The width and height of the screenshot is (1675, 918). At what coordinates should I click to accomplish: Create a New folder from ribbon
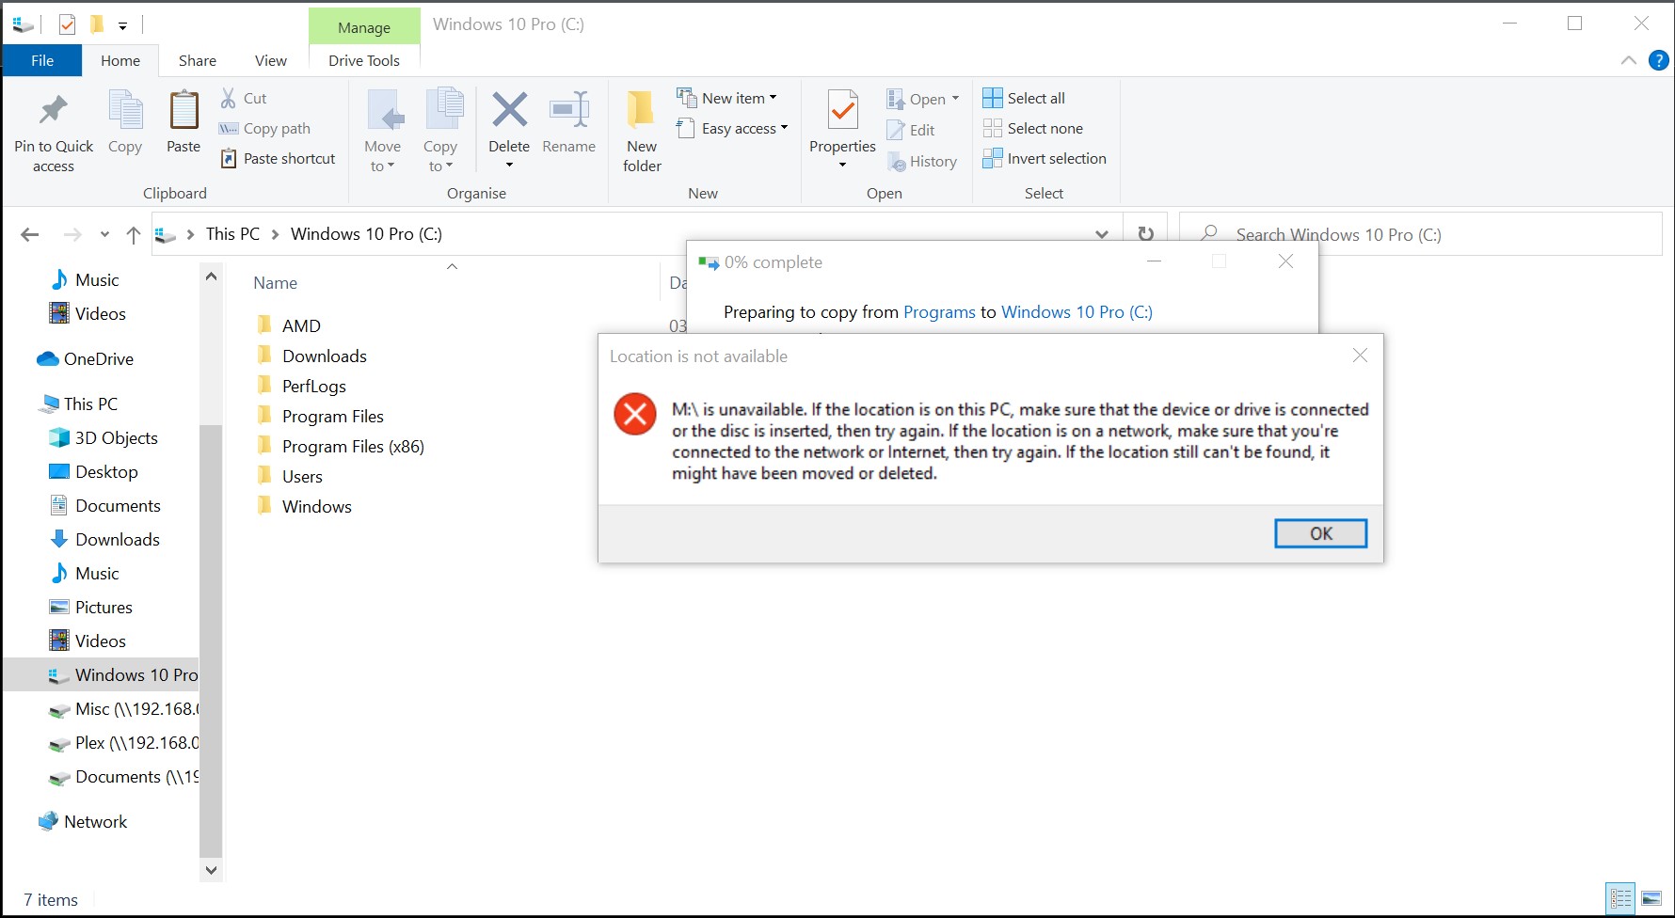point(642,132)
